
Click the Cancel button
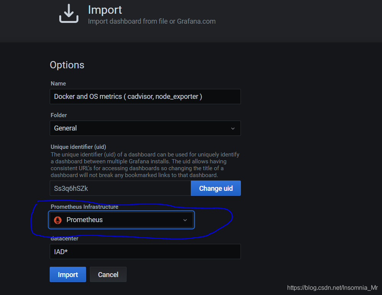click(x=108, y=274)
